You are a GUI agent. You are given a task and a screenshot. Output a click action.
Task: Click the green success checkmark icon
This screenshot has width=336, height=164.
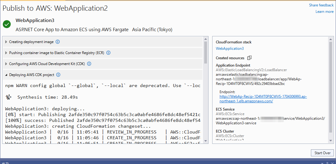tap(7, 24)
